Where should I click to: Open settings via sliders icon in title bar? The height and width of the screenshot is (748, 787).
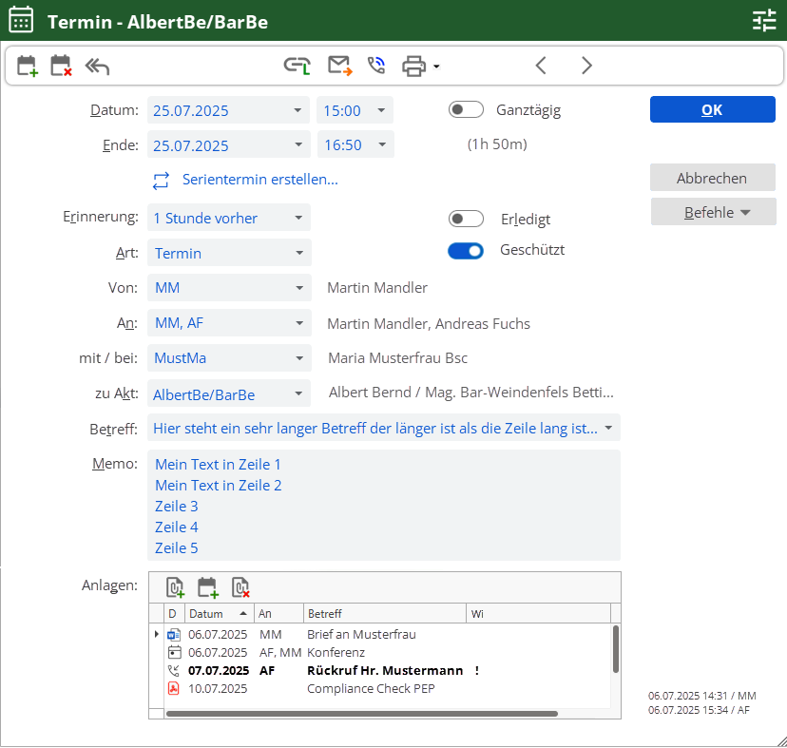(x=764, y=19)
